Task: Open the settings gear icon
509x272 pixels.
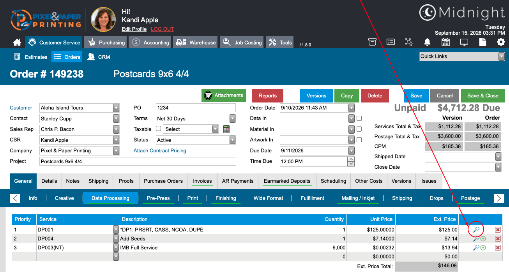Action: tap(501, 42)
